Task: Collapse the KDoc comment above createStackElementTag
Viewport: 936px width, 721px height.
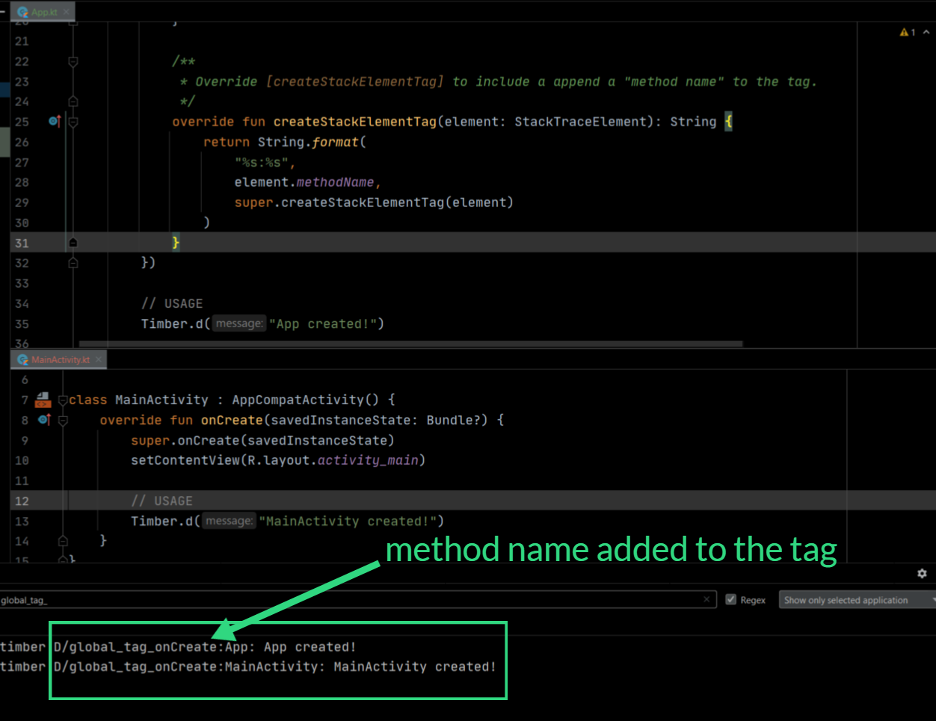Action: 72,61
